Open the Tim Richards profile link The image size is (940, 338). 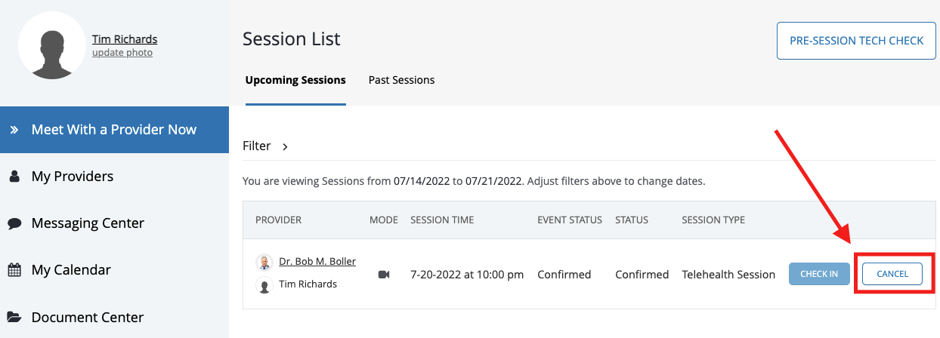(x=125, y=39)
